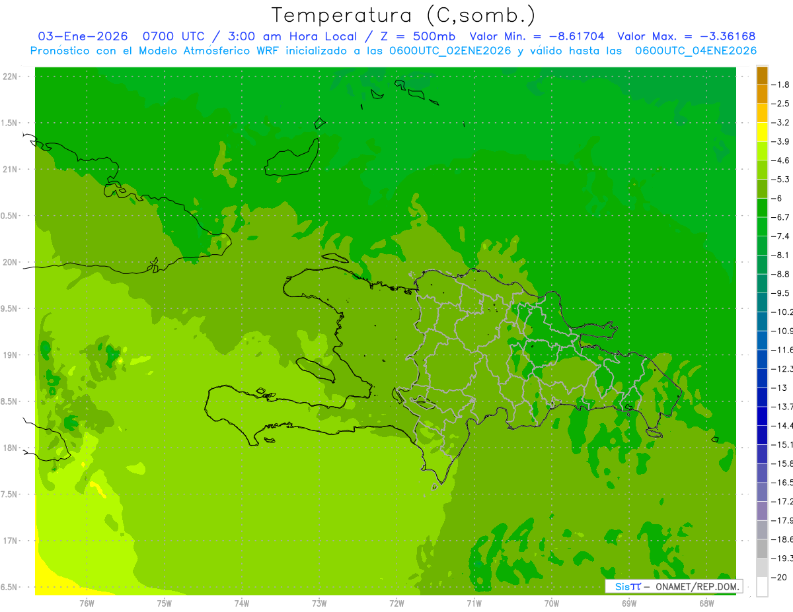Click the '76W' longitude label

tap(87, 603)
